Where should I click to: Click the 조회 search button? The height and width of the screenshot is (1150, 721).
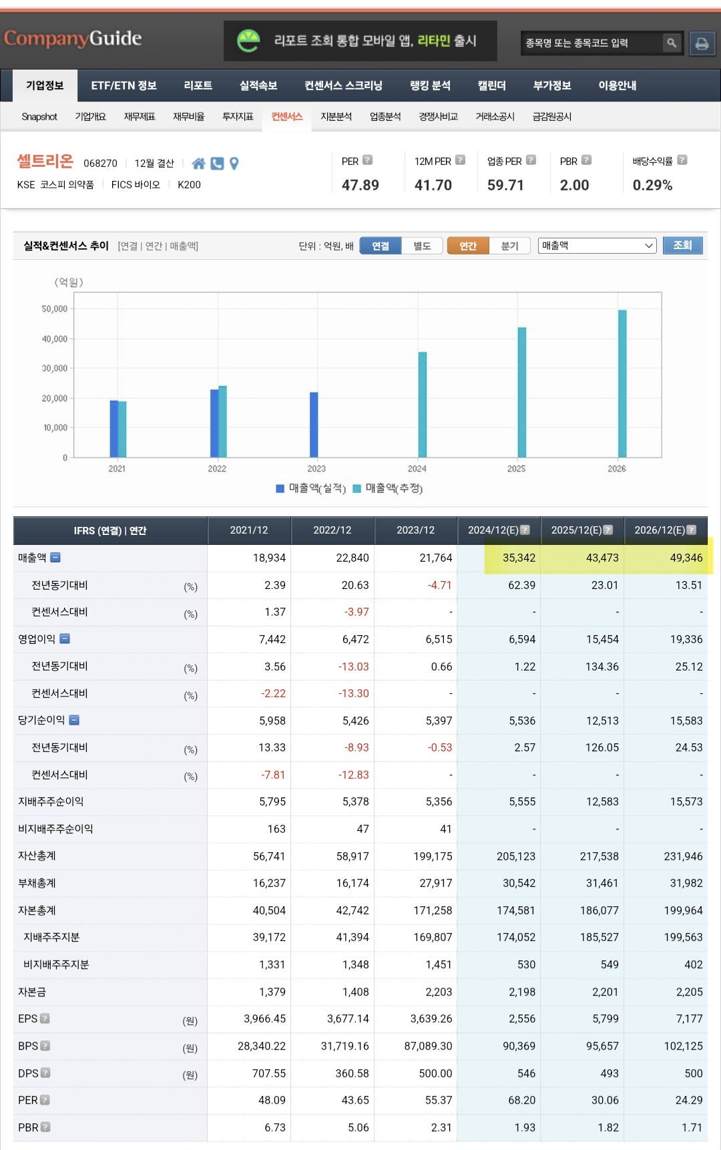683,246
